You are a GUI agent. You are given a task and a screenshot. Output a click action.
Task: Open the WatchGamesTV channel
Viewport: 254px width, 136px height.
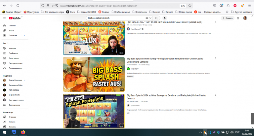pos(136,29)
